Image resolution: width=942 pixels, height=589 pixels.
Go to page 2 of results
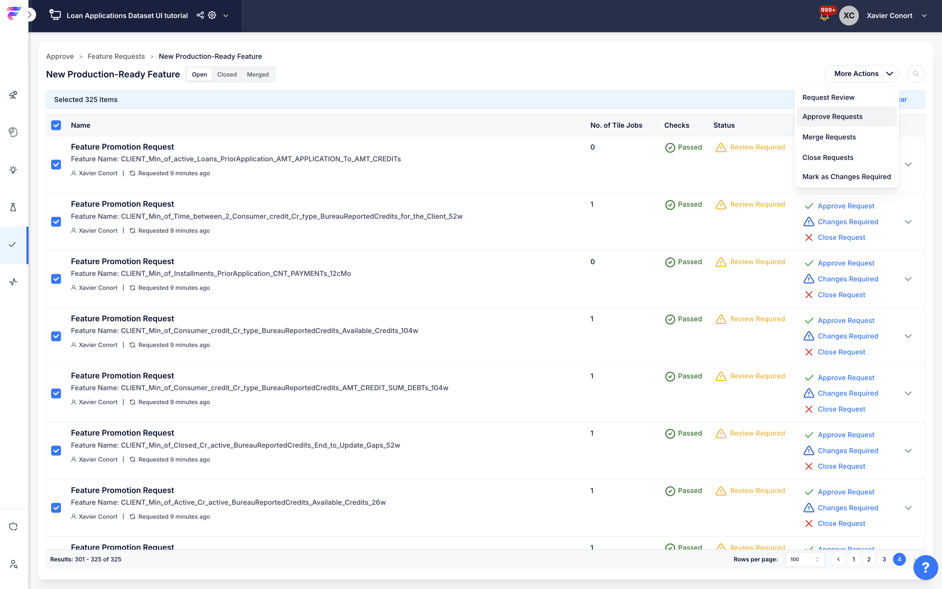869,559
